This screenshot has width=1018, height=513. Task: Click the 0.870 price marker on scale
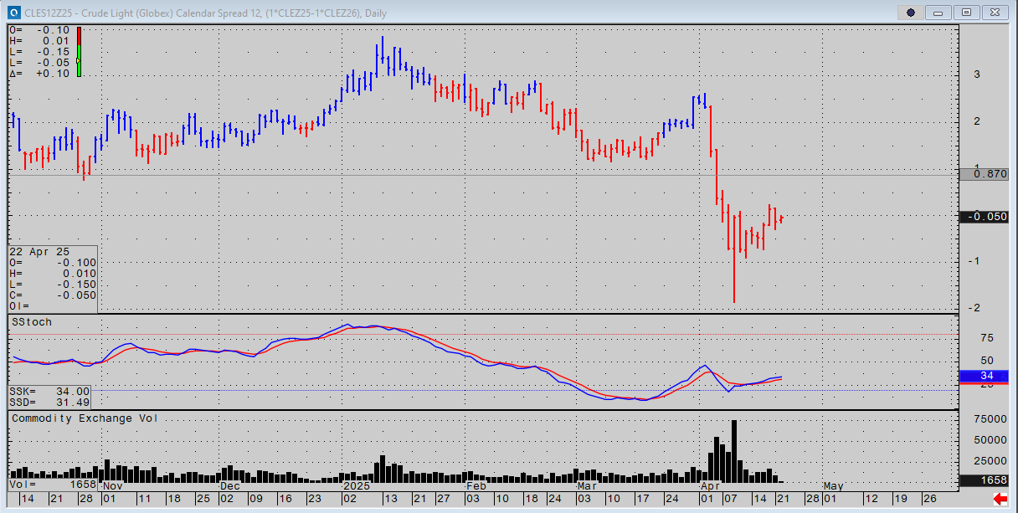[x=986, y=174]
